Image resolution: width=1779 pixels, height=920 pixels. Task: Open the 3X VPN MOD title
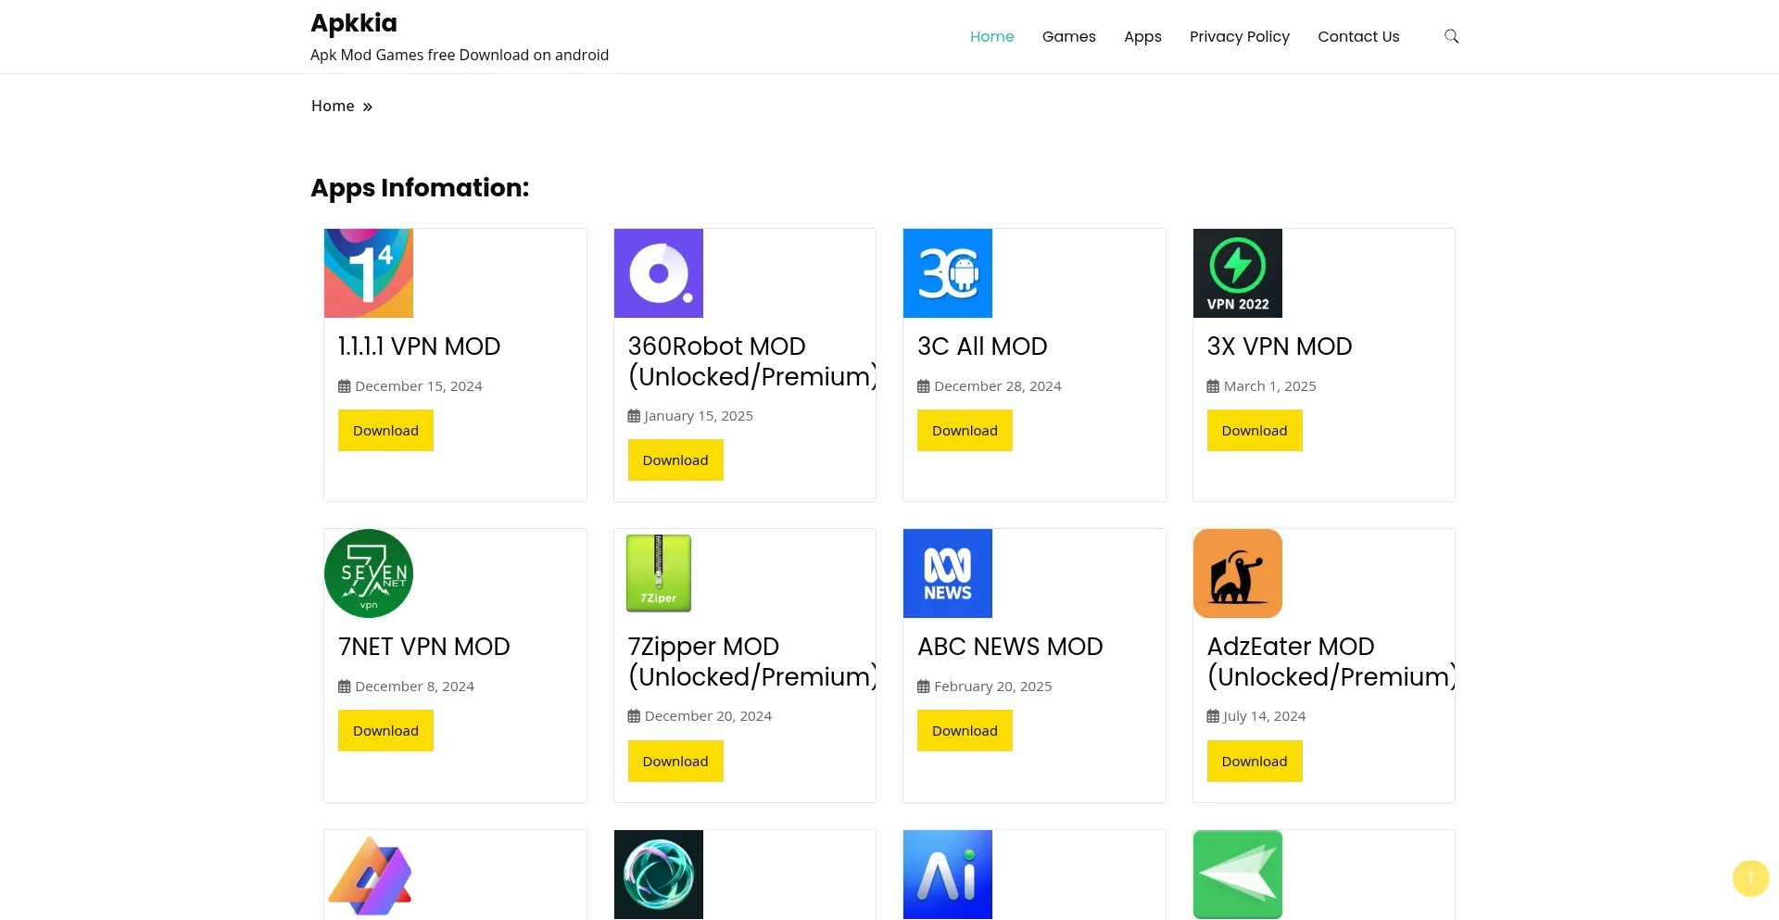[1280, 347]
